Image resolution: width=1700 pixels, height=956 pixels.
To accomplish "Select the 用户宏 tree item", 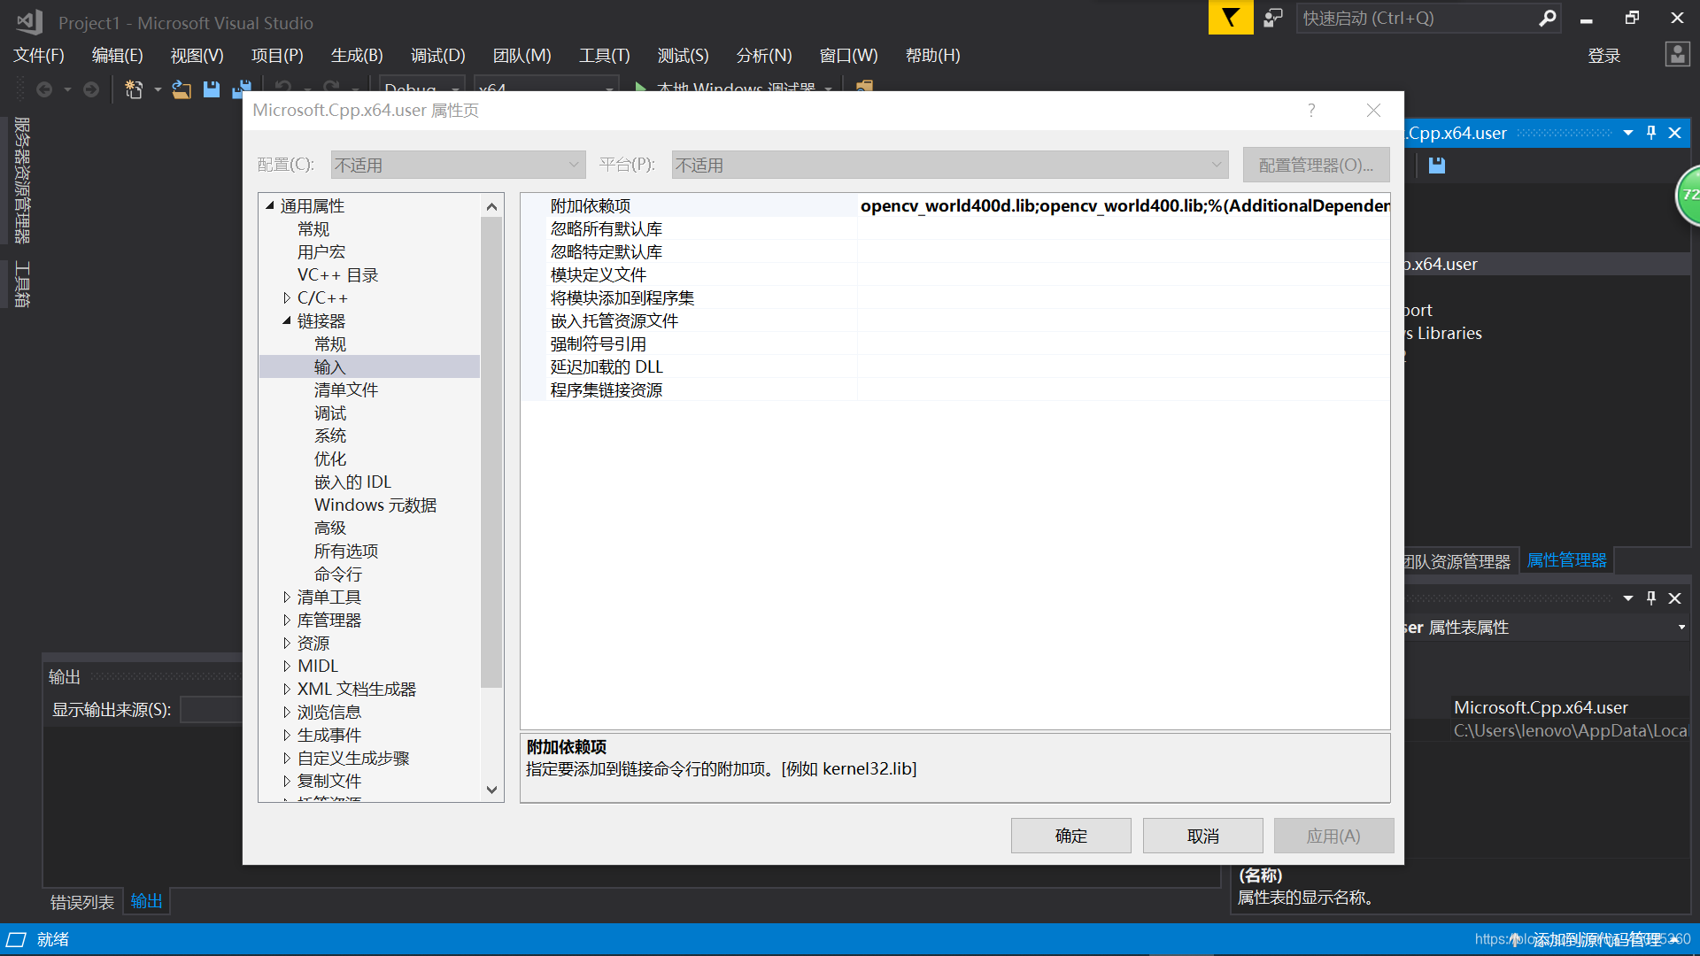I will (x=321, y=252).
